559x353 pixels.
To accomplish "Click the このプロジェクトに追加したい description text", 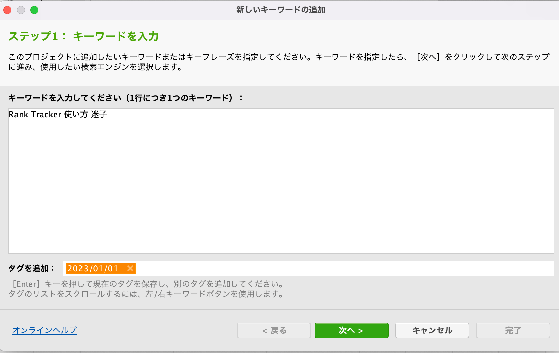I will coord(279,62).
